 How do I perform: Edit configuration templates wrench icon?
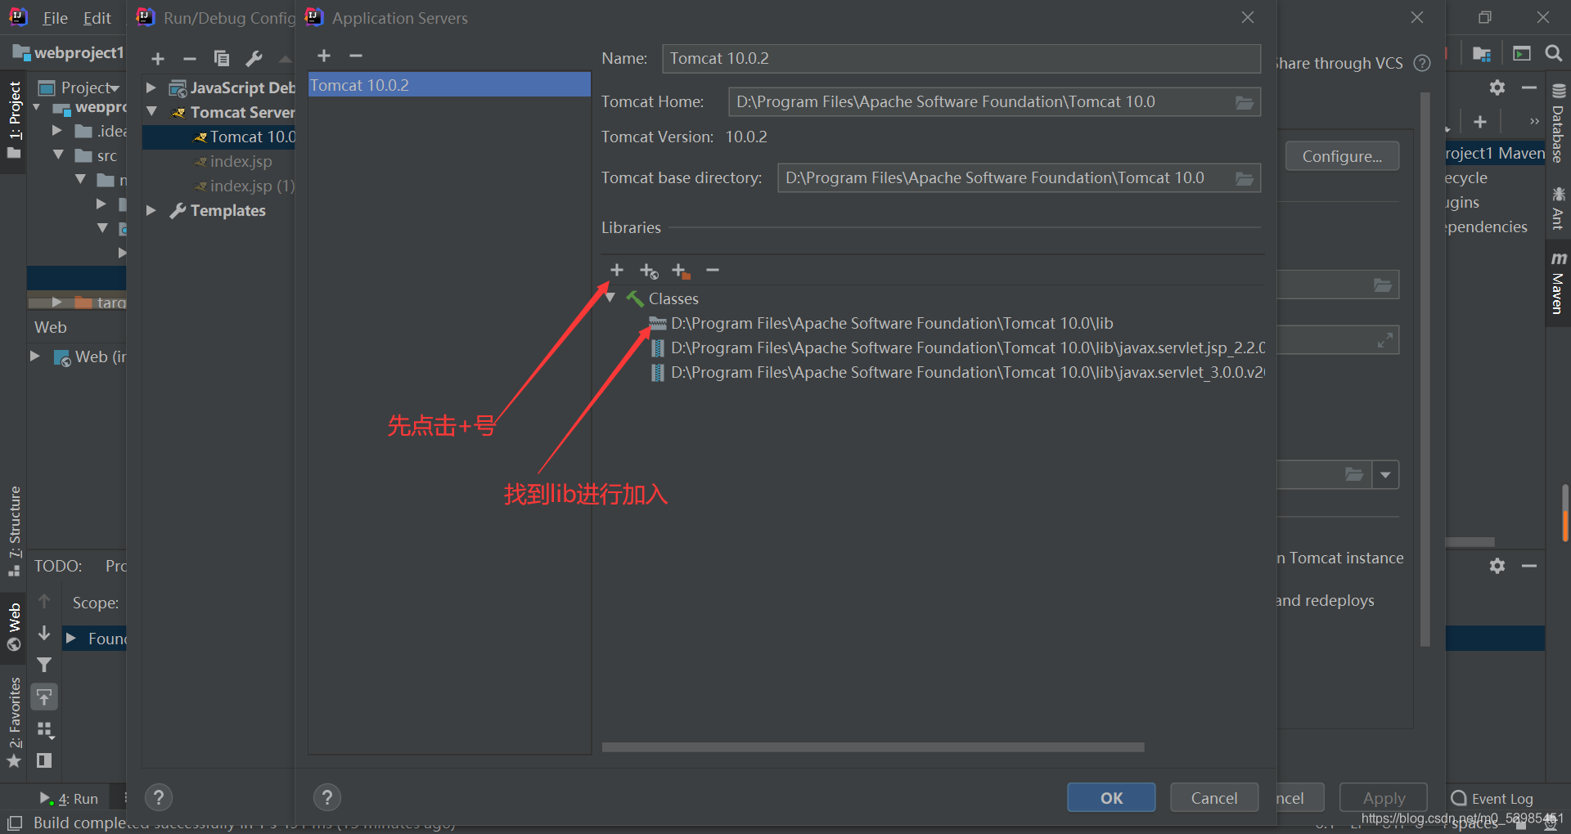click(x=254, y=58)
